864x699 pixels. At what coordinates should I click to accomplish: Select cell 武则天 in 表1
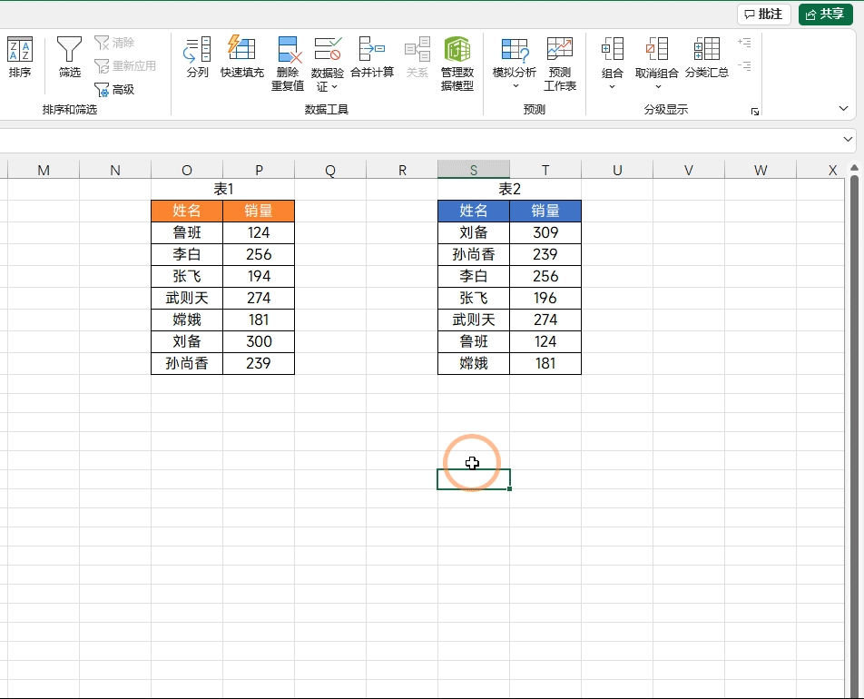click(187, 299)
